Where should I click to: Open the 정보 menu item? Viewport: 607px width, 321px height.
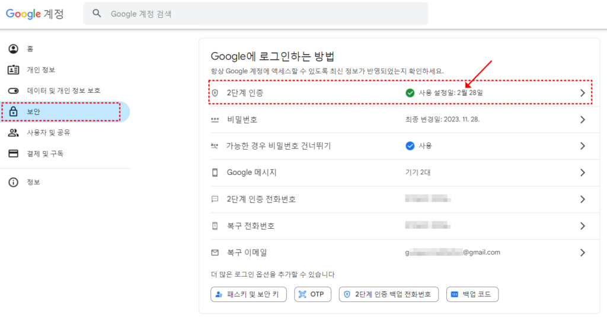[x=65, y=182]
